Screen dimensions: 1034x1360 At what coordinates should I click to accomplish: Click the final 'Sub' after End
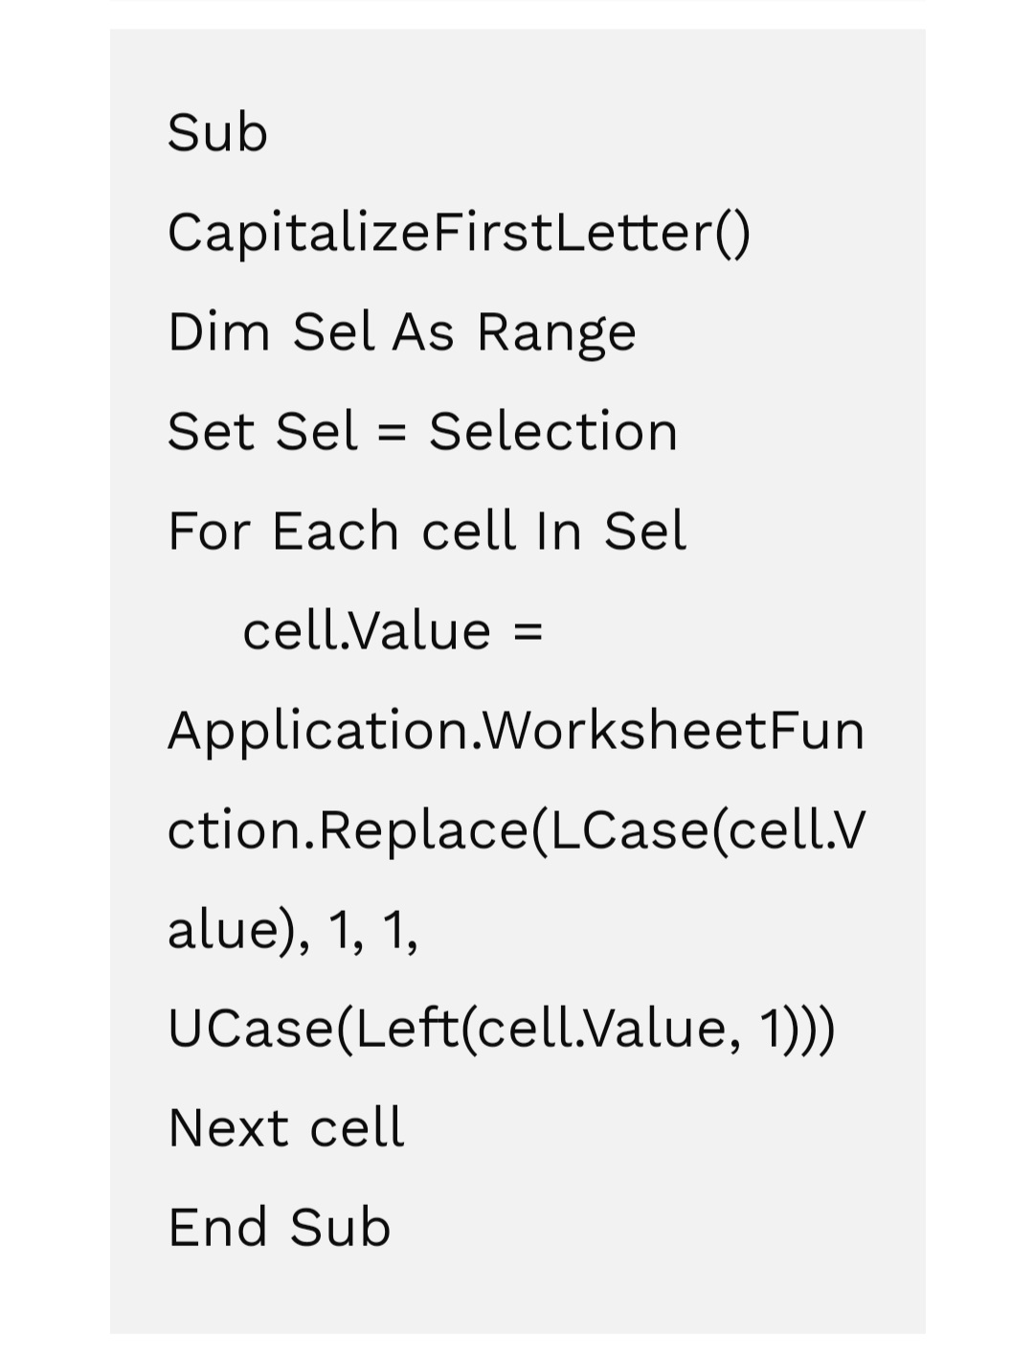click(x=341, y=1228)
